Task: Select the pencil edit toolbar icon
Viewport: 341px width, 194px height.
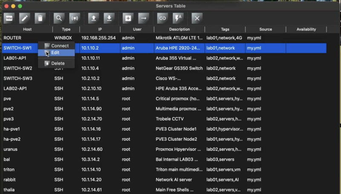Action: pyautogui.click(x=25, y=18)
